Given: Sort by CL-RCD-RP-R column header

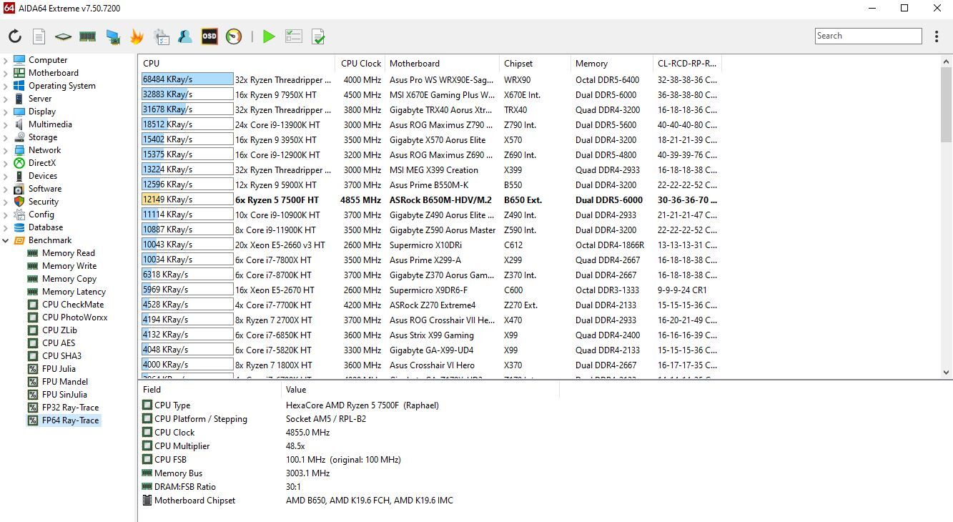Looking at the screenshot, I should (x=687, y=64).
